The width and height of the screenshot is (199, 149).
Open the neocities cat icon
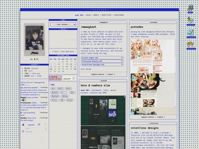click(x=191, y=45)
